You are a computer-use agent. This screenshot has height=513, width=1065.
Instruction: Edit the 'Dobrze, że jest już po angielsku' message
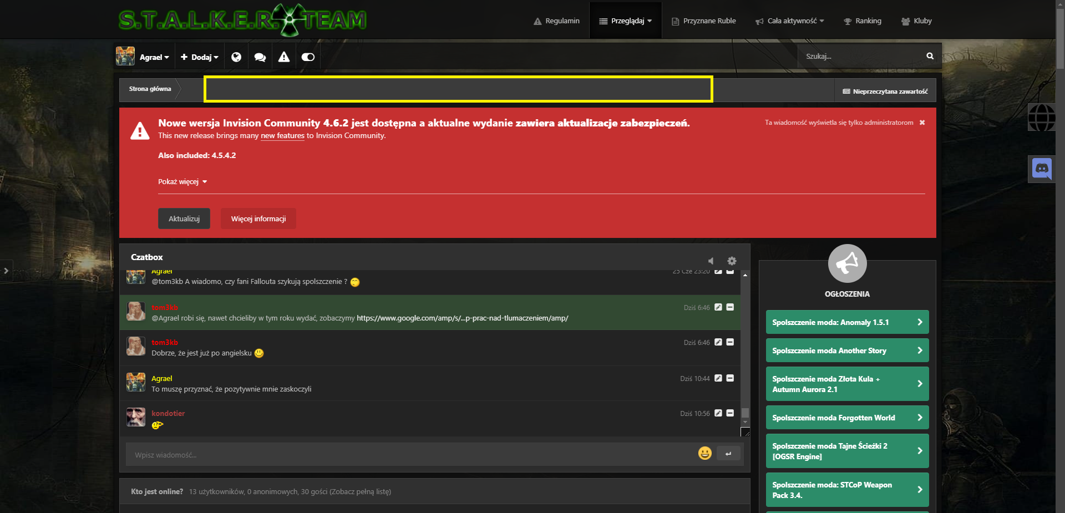click(x=718, y=342)
